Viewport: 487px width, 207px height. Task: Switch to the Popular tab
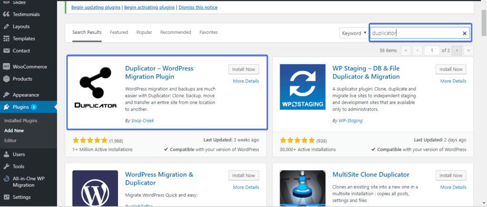click(144, 32)
